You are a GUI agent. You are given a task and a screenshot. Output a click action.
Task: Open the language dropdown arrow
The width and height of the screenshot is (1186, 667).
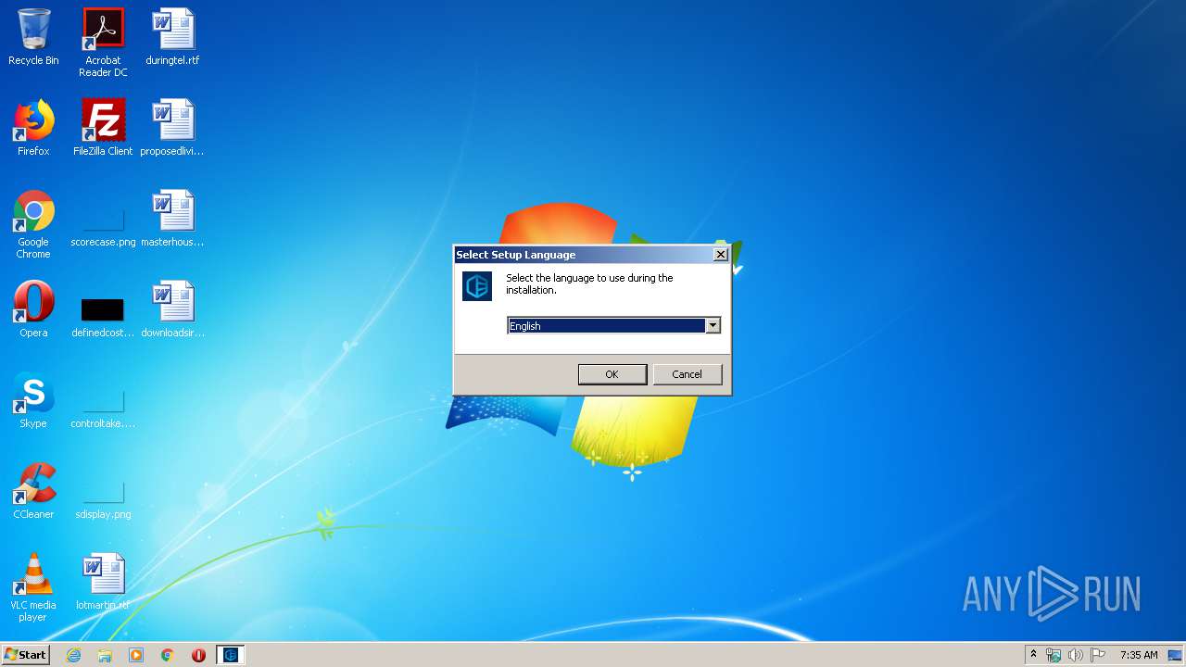click(x=713, y=325)
